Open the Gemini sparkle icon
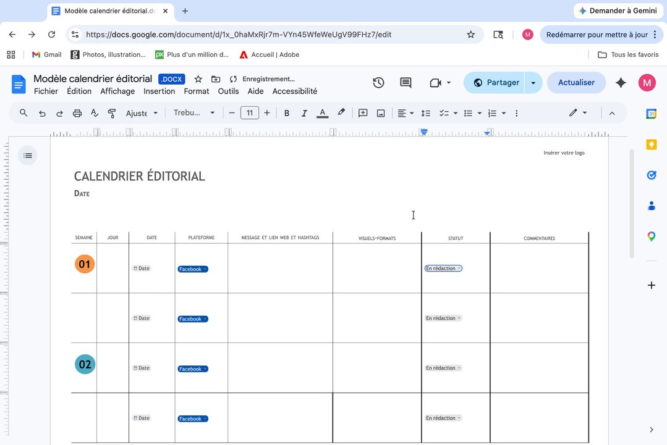 click(x=621, y=83)
